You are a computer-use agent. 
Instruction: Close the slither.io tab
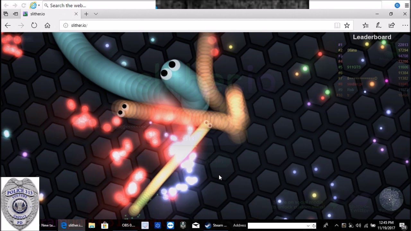pyautogui.click(x=76, y=14)
